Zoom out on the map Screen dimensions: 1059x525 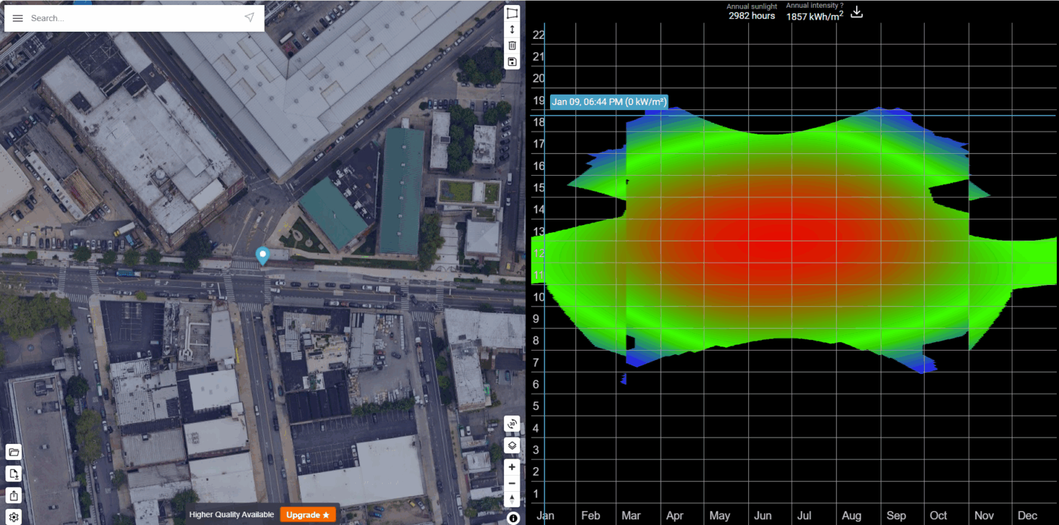513,483
